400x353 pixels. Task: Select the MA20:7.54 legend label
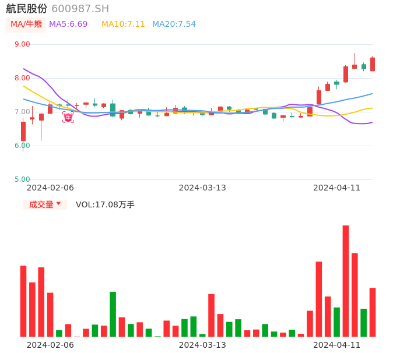click(x=174, y=24)
